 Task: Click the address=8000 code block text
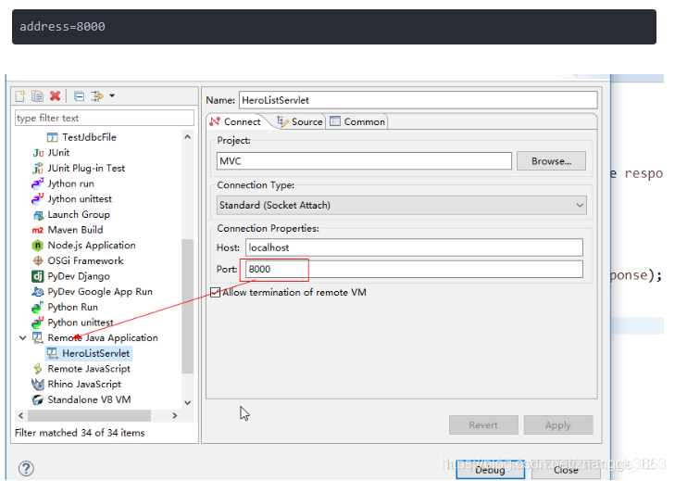(62, 27)
